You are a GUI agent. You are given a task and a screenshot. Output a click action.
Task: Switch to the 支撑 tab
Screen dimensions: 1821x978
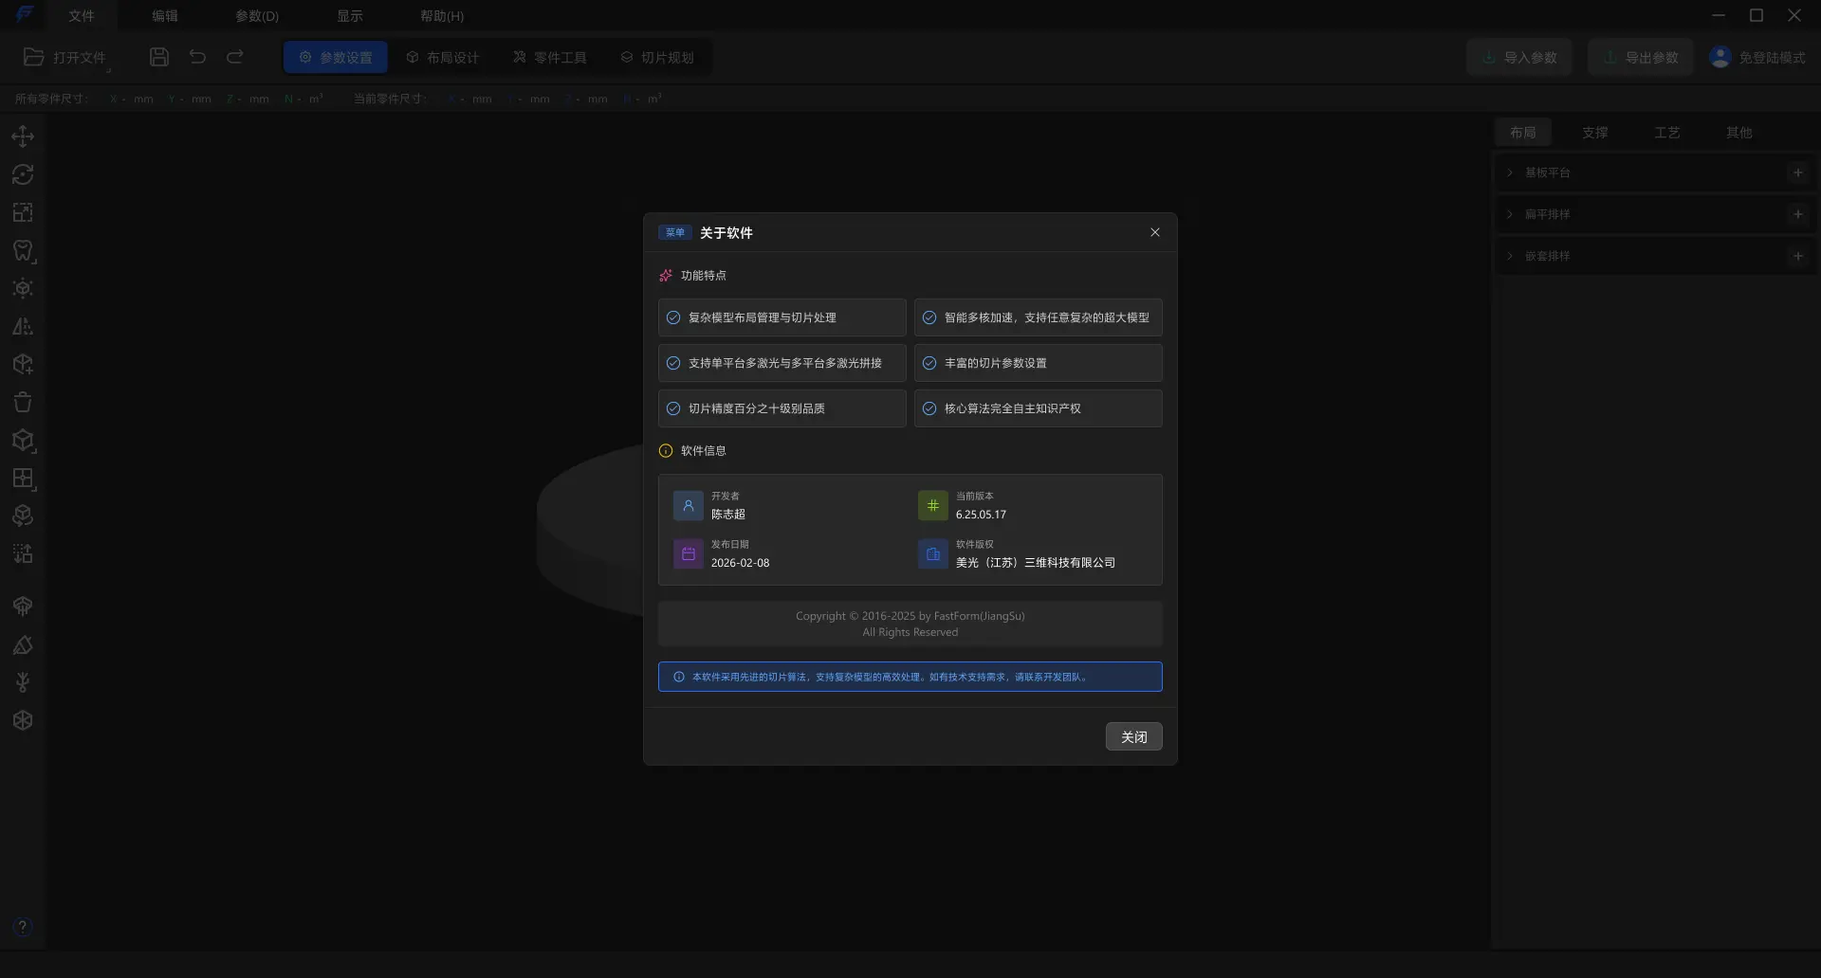point(1594,133)
